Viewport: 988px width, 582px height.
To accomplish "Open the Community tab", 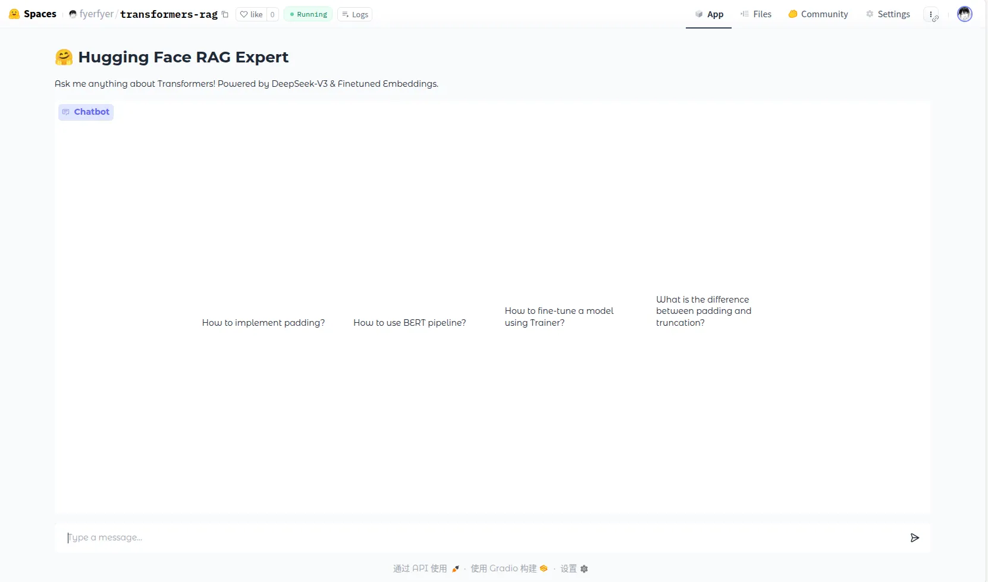I will (818, 14).
